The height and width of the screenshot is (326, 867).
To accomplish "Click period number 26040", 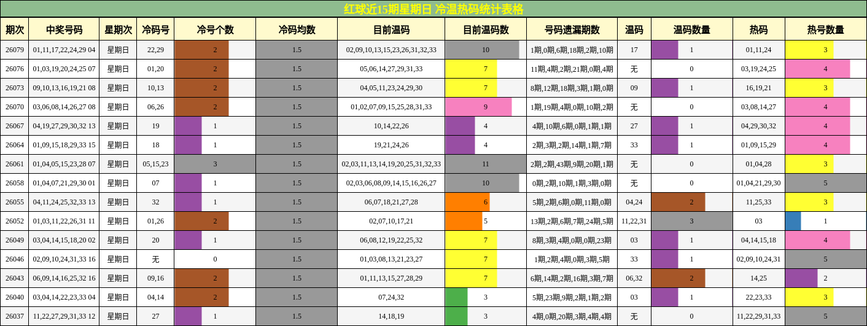I will tap(15, 297).
